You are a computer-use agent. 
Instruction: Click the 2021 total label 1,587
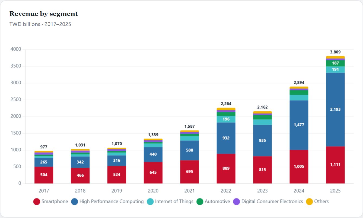189,126
